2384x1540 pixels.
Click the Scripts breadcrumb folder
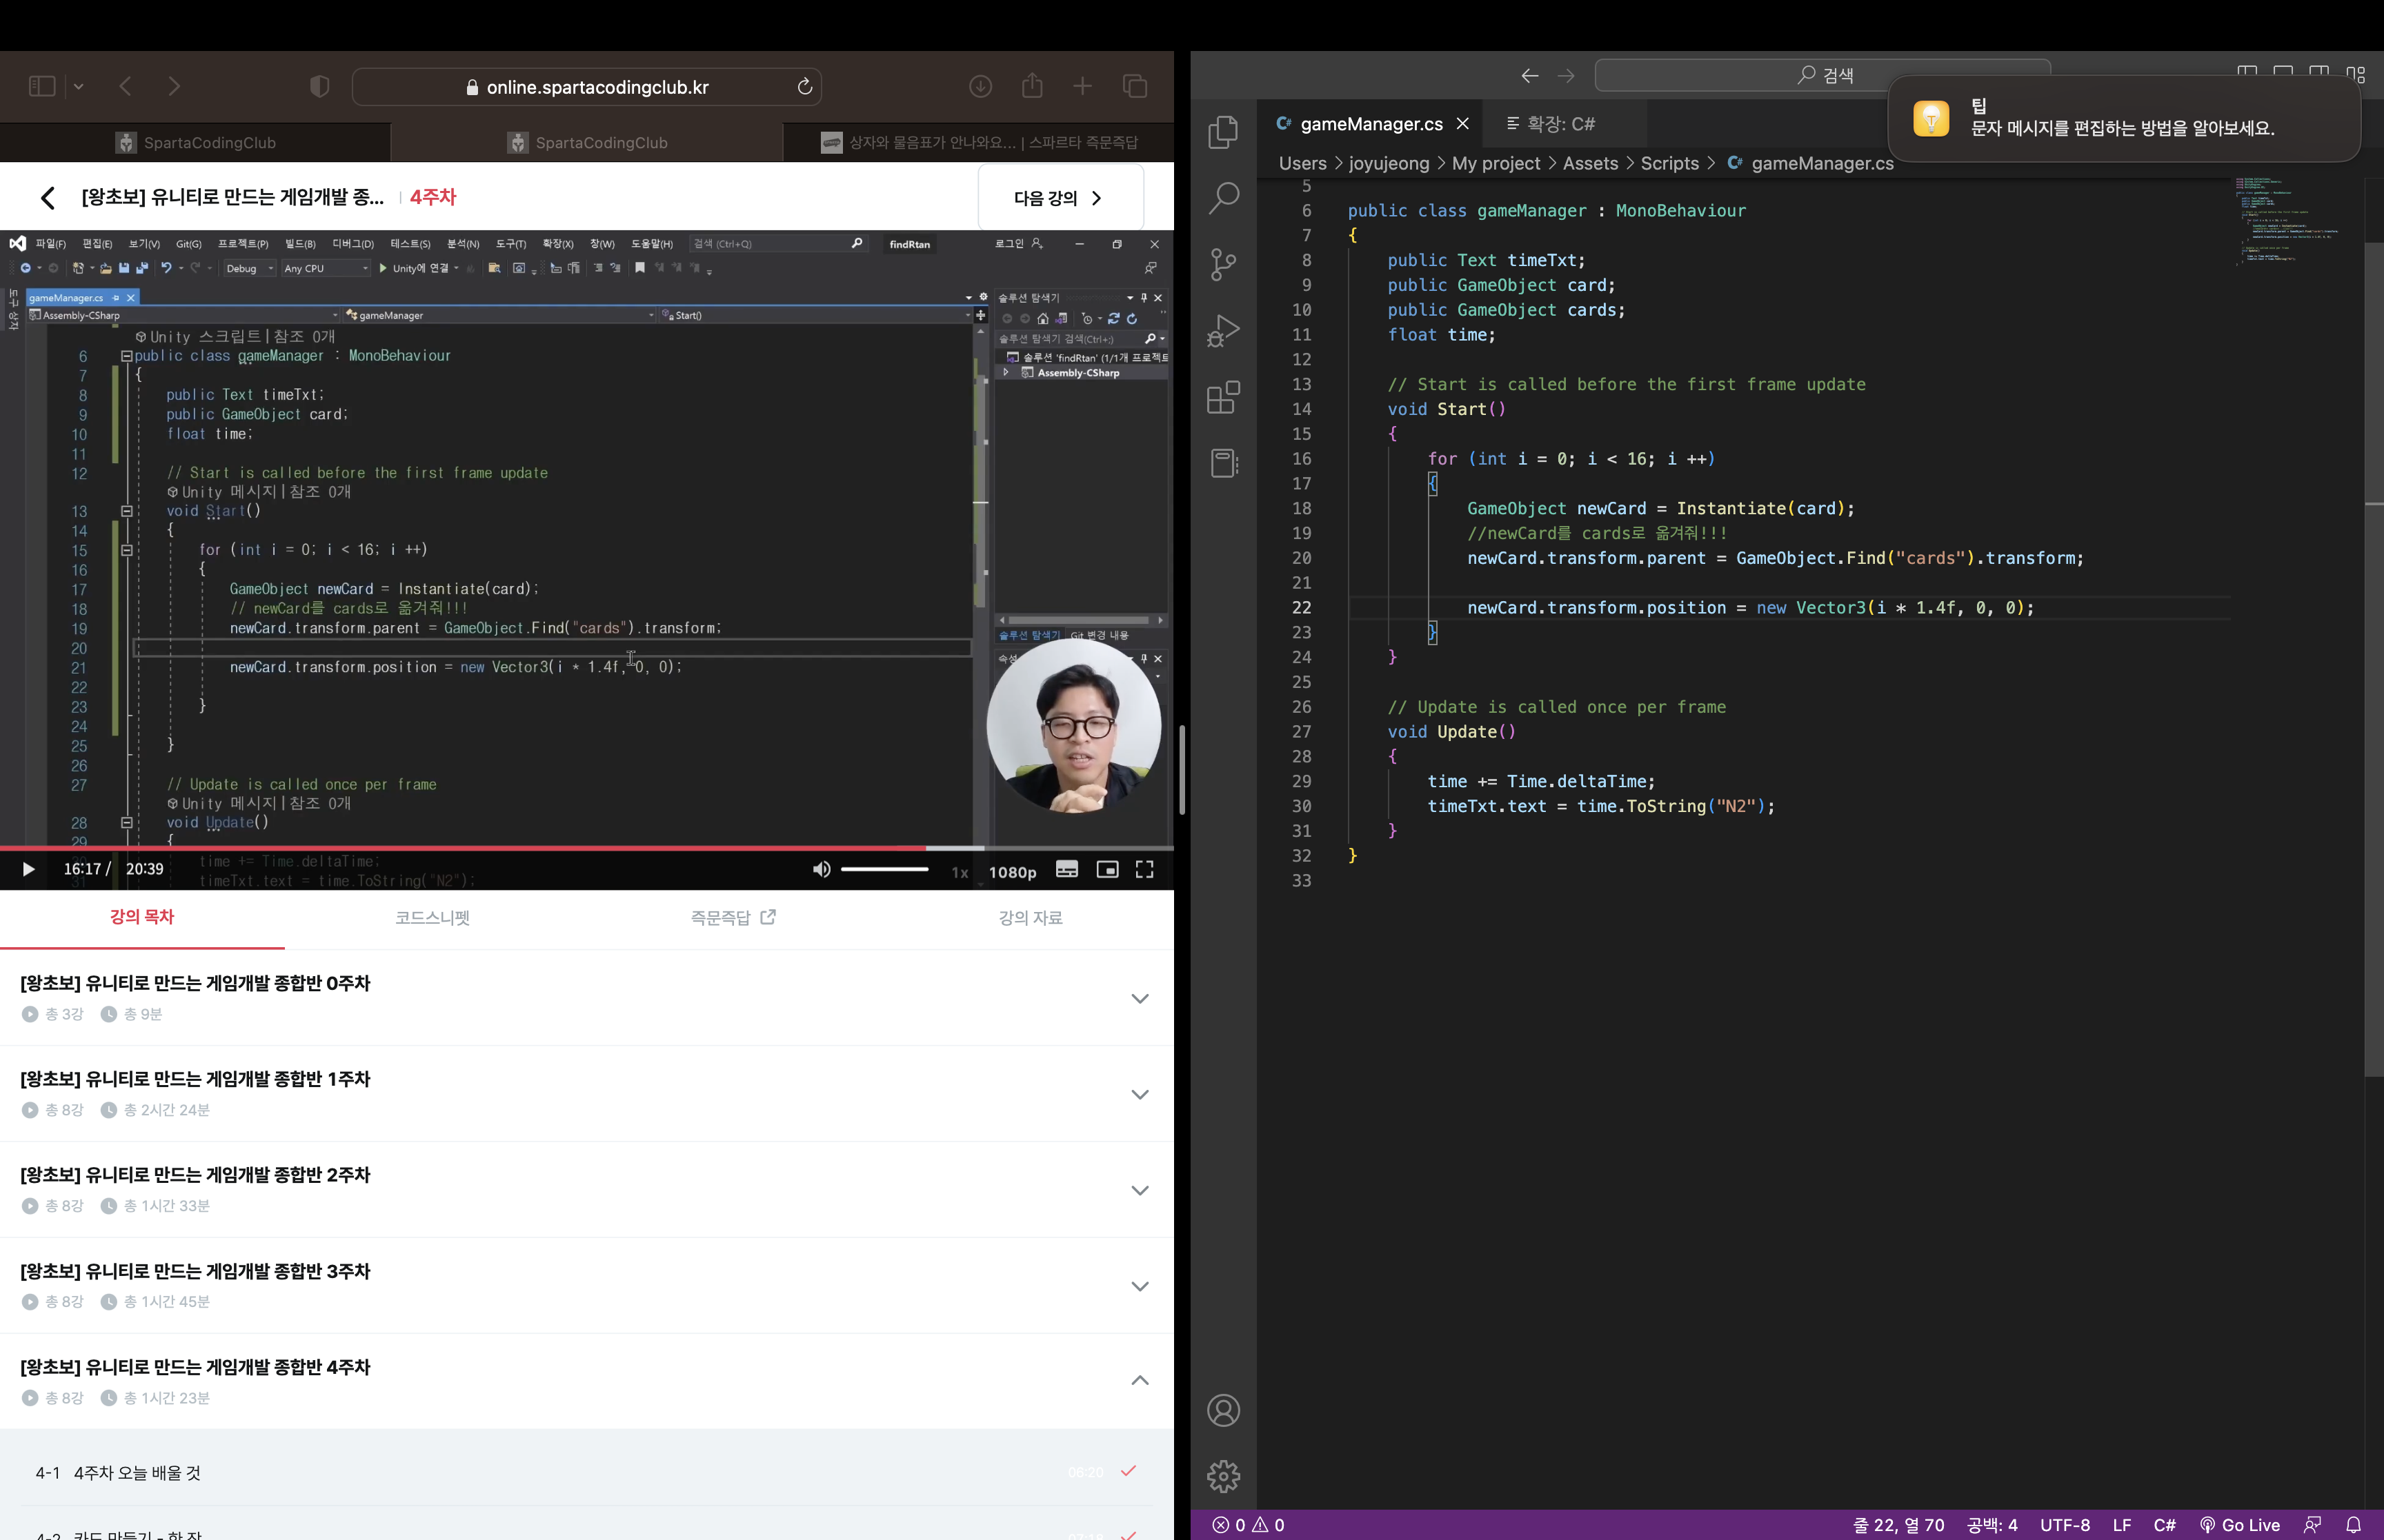(x=1669, y=163)
